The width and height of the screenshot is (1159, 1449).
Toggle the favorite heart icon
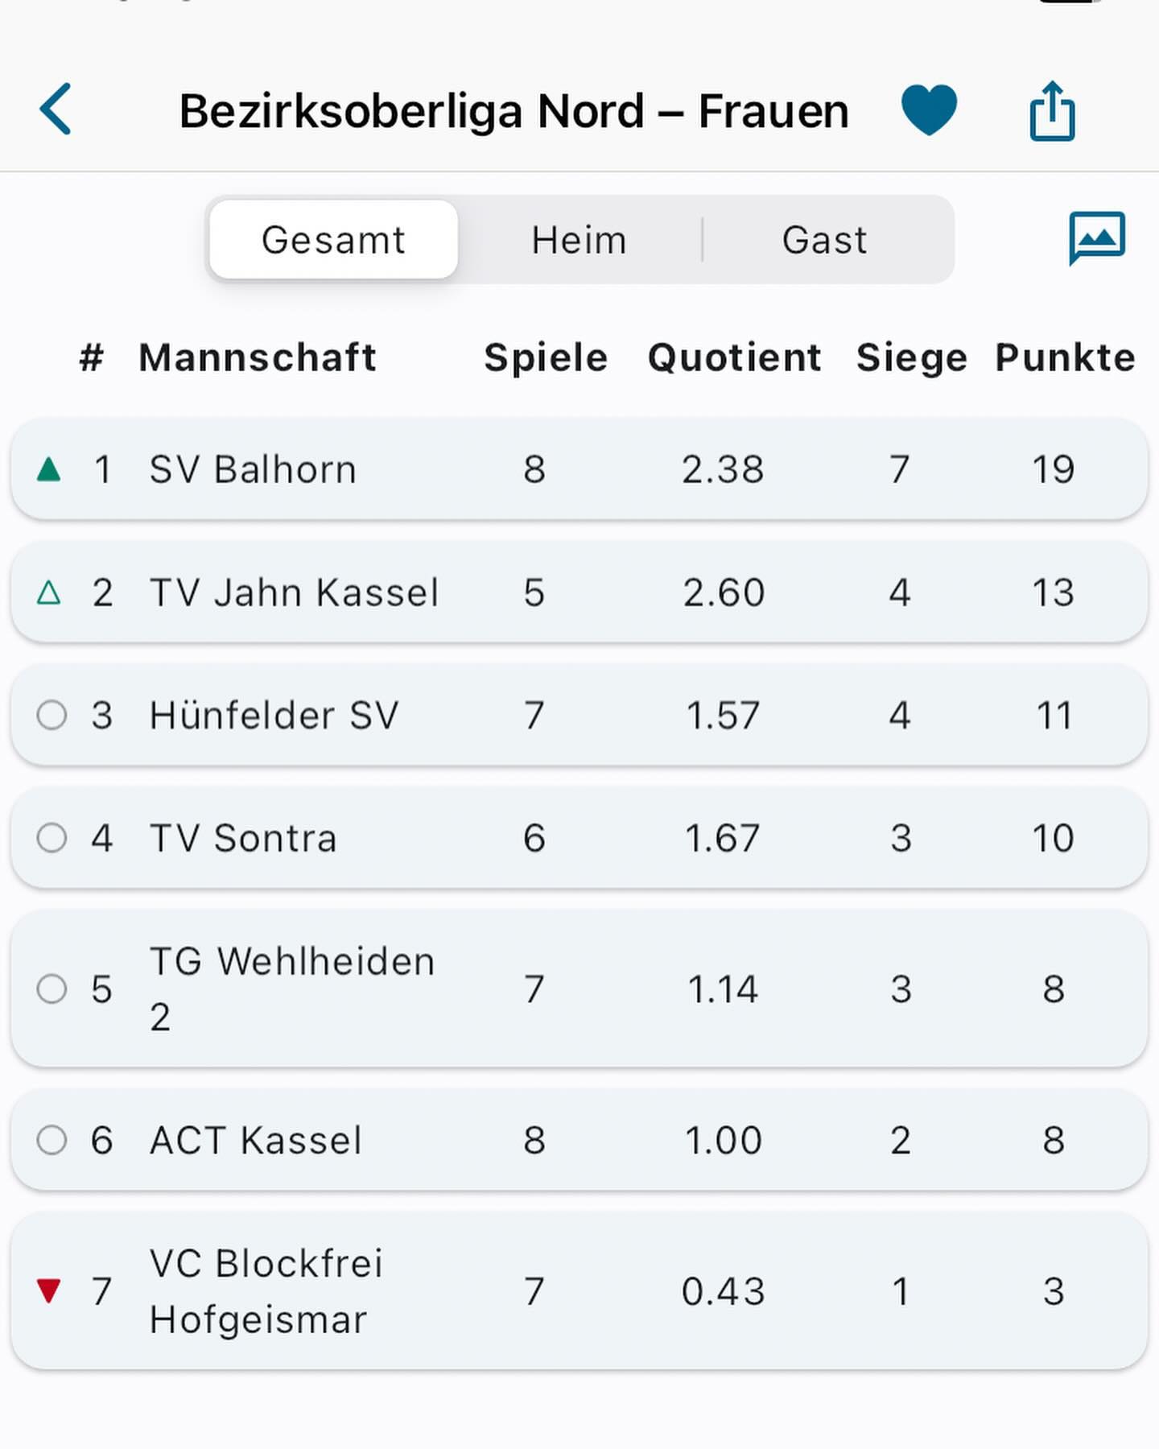[x=929, y=109]
